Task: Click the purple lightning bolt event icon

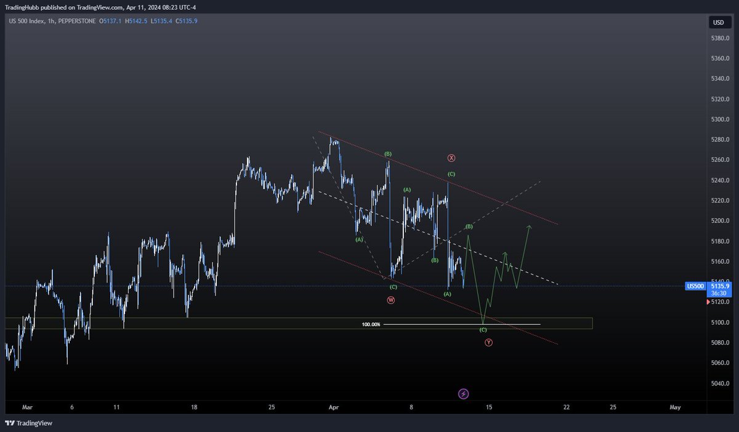Action: [x=464, y=393]
